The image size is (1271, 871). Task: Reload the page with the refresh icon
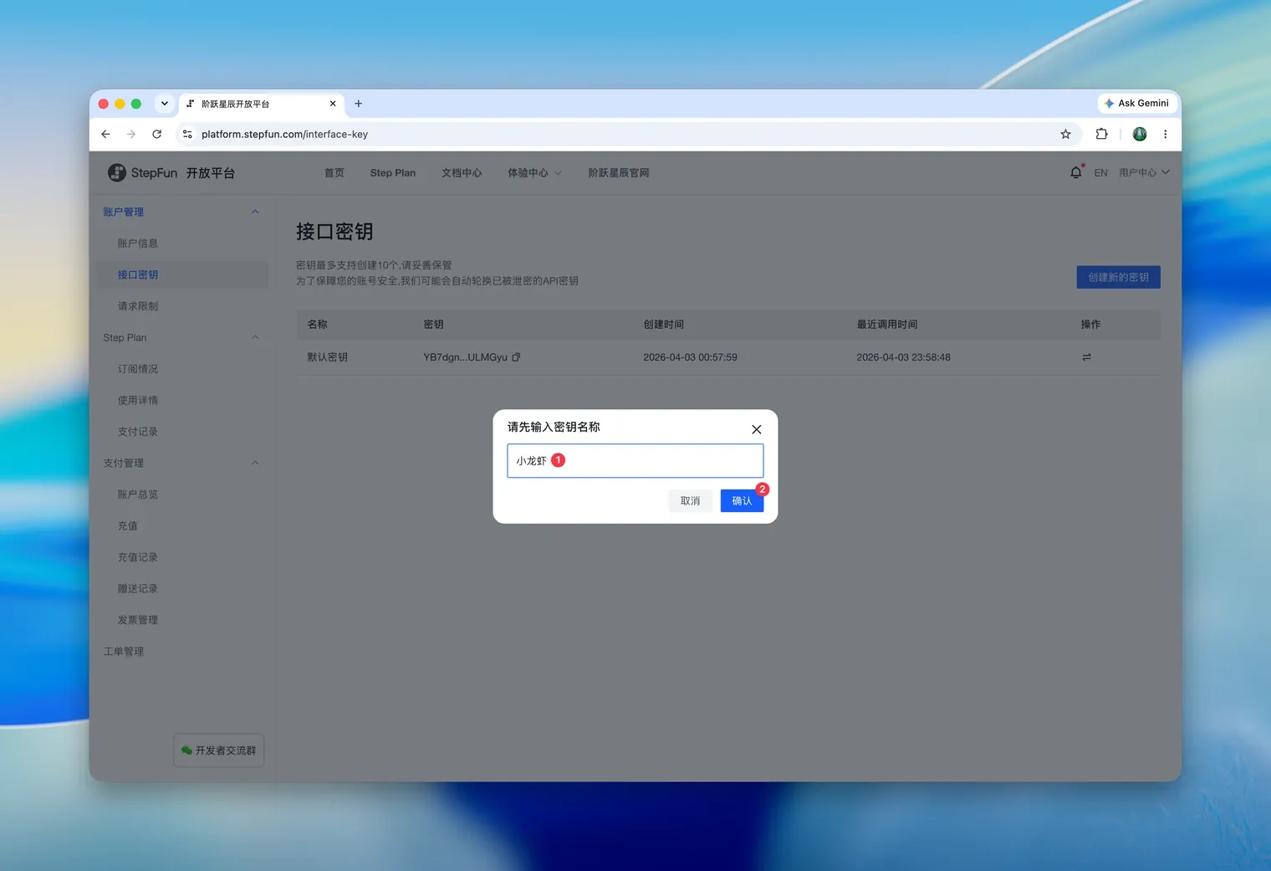pyautogui.click(x=157, y=134)
